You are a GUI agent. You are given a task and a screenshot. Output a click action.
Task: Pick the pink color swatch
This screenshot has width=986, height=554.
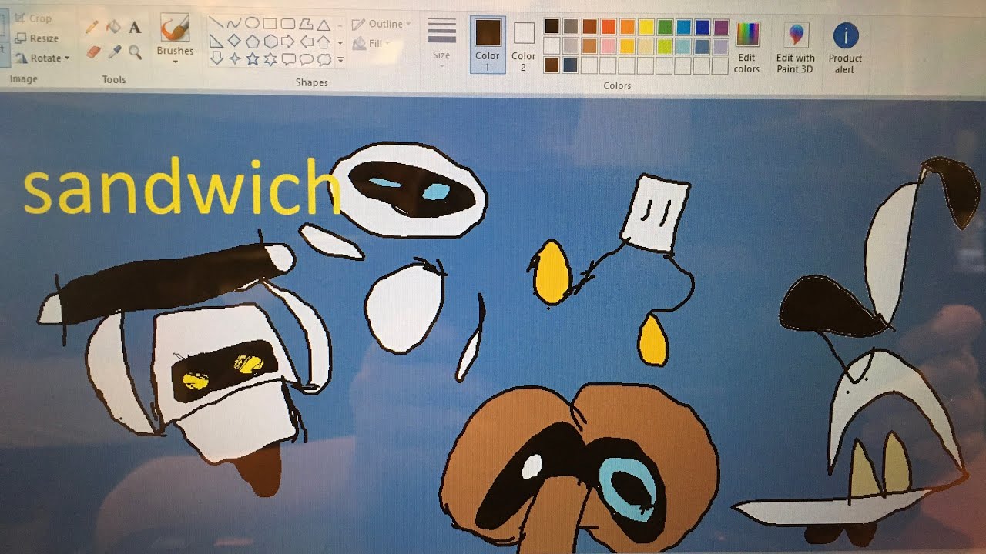click(609, 46)
